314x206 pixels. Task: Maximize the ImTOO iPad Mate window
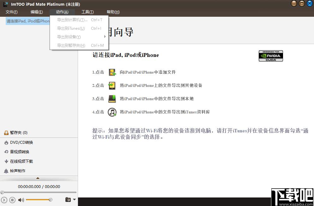[x=302, y=3]
